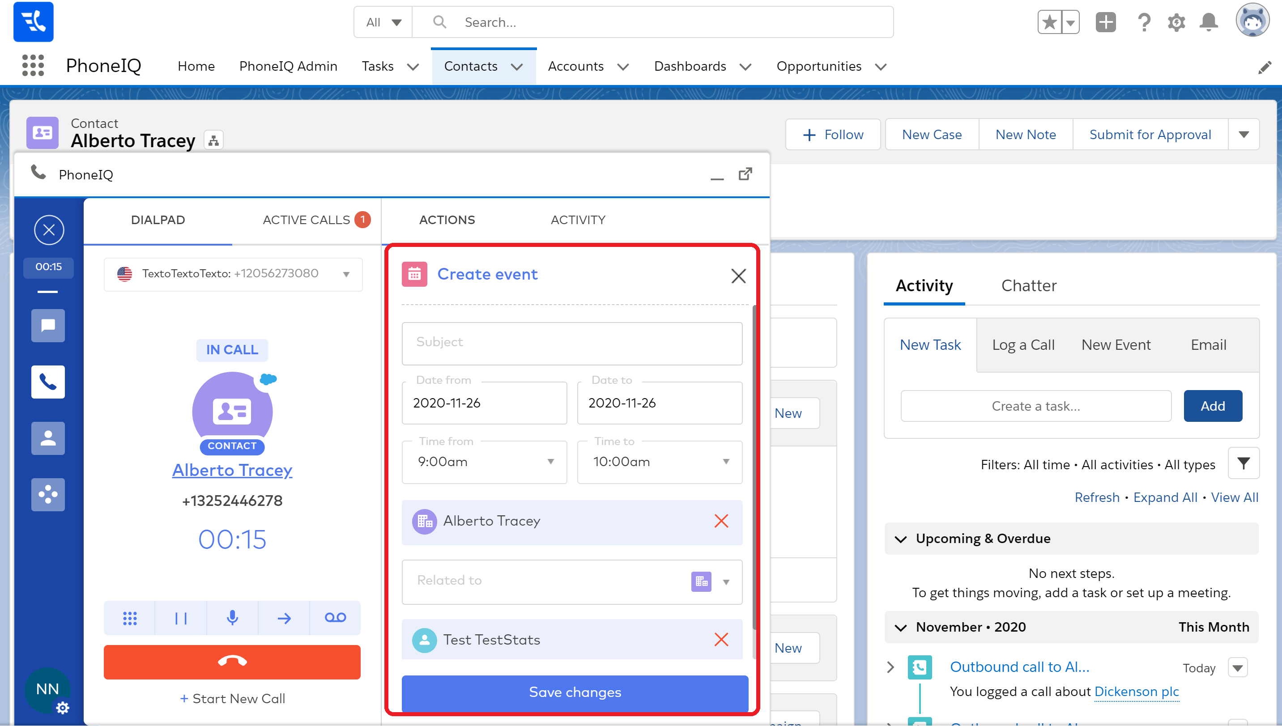Viewport: 1282px width, 726px height.
Task: Collapse the Upcoming & Overdue section
Action: (x=901, y=539)
